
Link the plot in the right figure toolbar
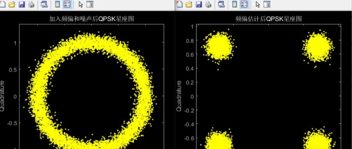(222, 4)
